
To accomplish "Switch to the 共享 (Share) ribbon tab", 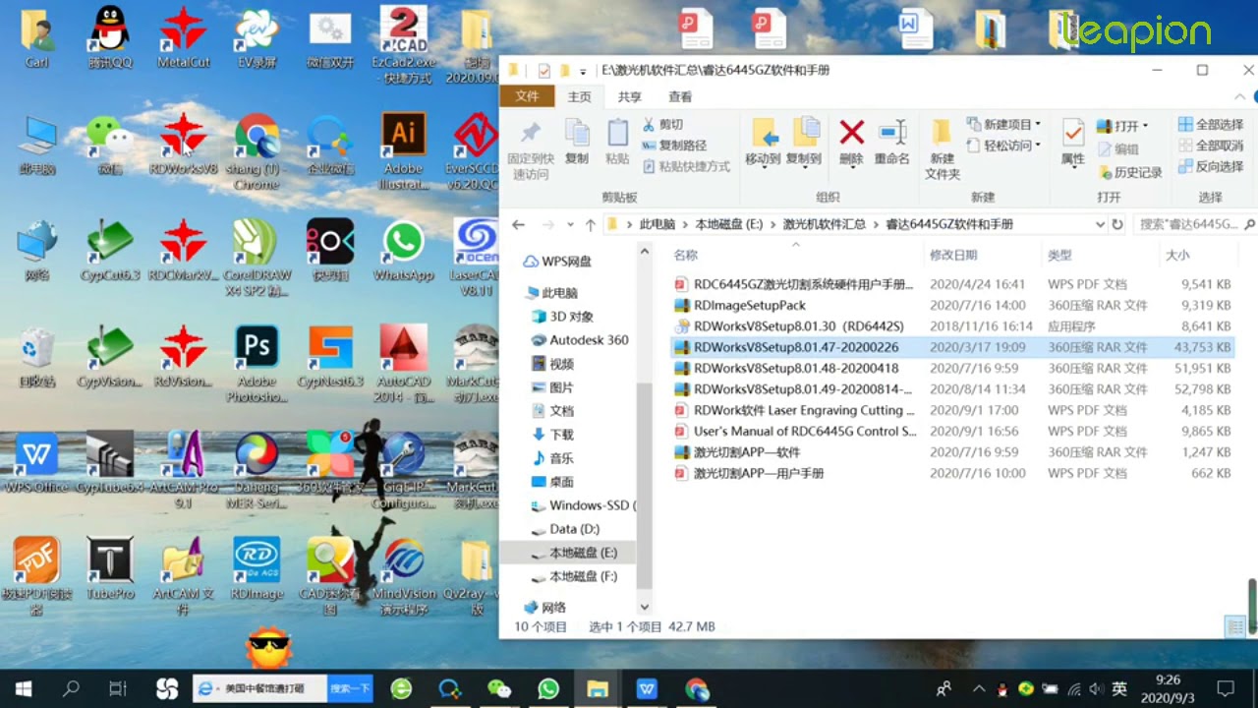I will click(630, 96).
